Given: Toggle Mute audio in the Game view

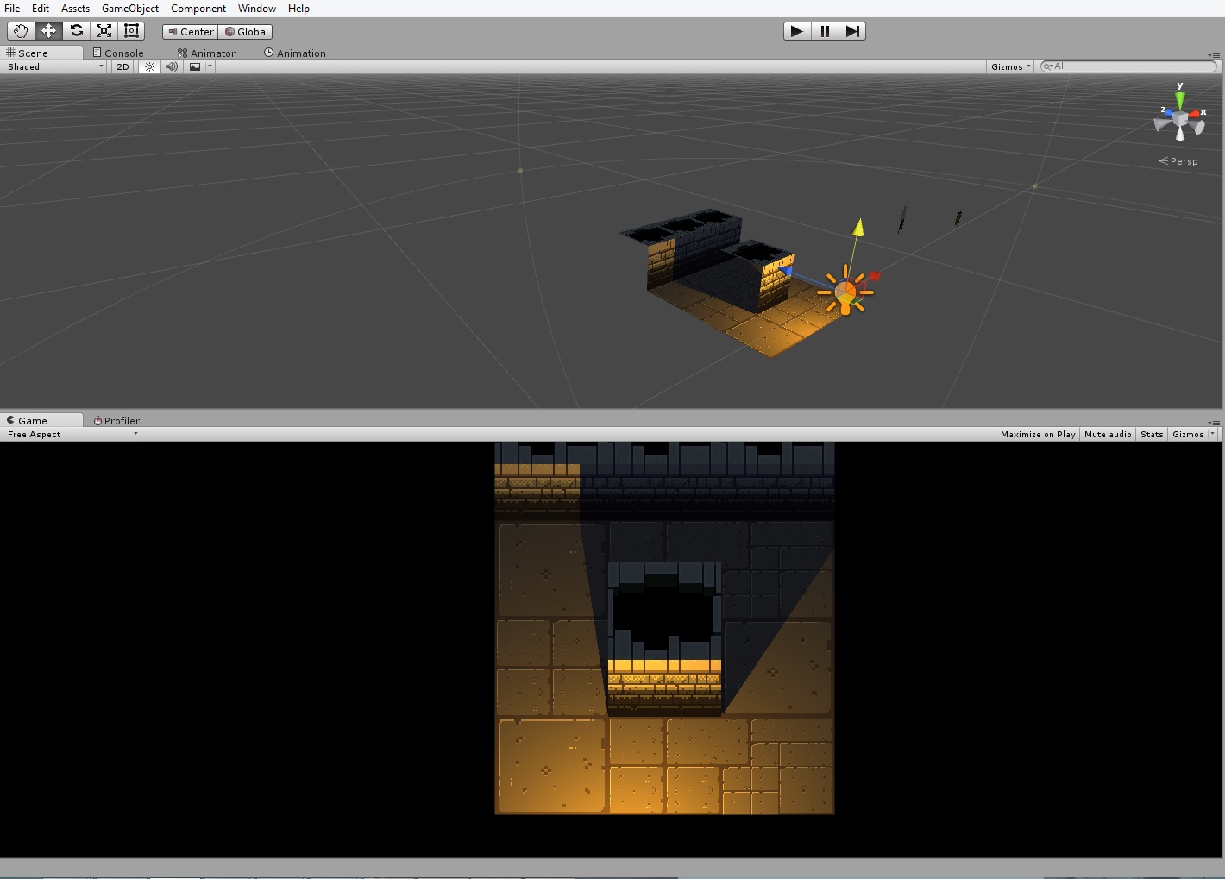Looking at the screenshot, I should pos(1107,434).
